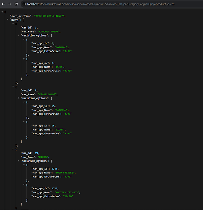
Task: Collapse the root JSON object
Action: coord(2,12)
